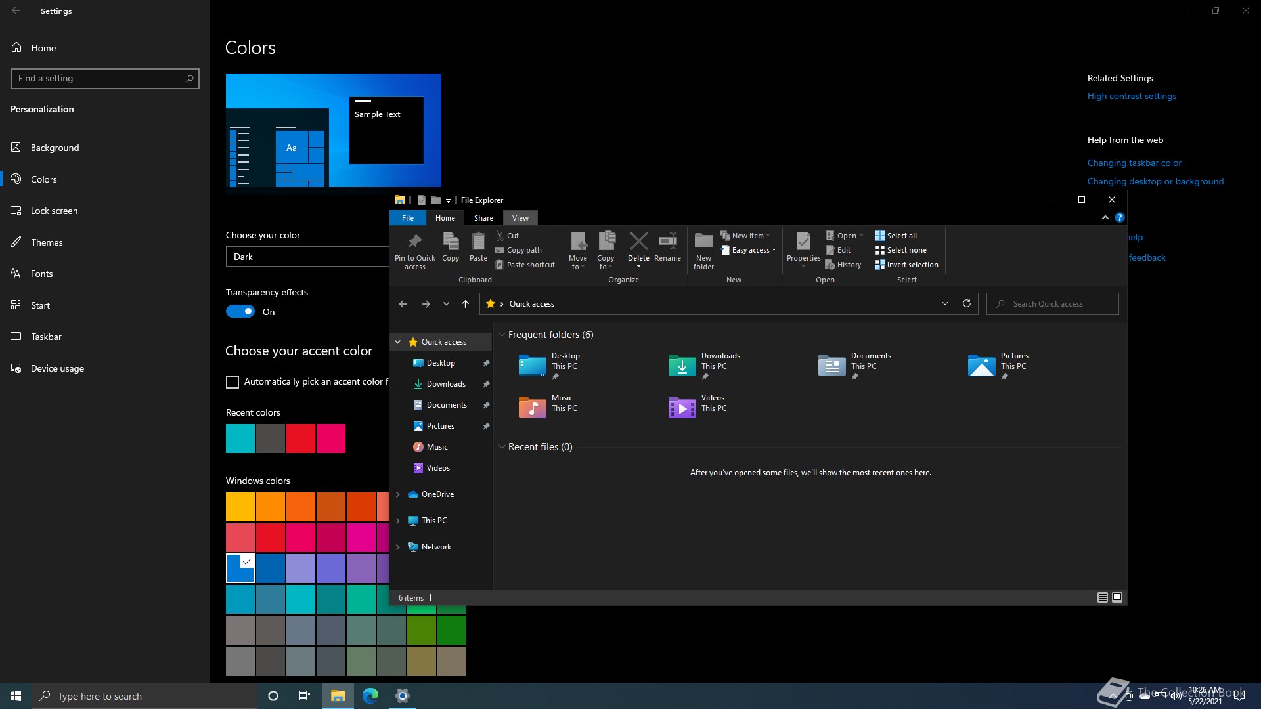Screen dimensions: 1261x709
Task: Expand the This PC tree node
Action: (x=398, y=521)
